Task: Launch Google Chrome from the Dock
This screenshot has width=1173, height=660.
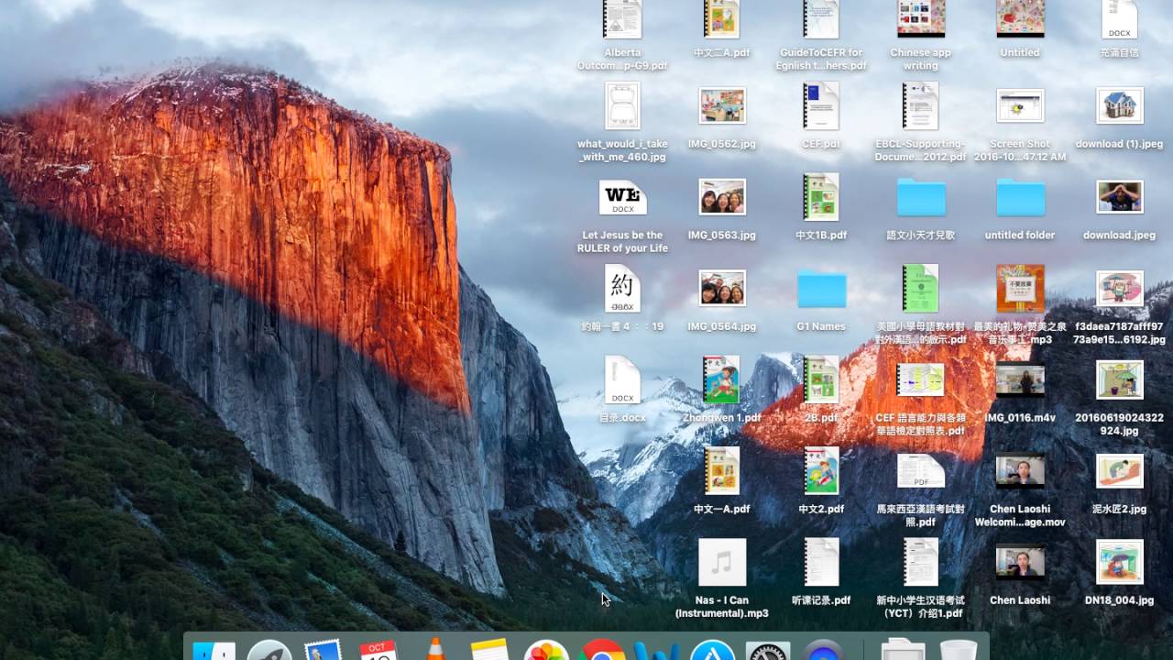Action: point(601,650)
